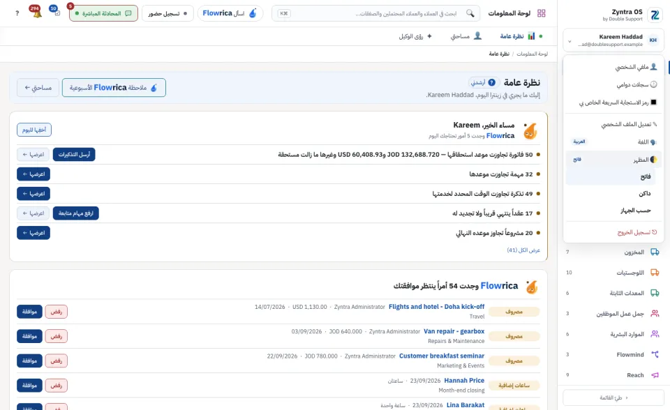
Task: Click تسجيل الخروج sign out
Action: coord(613,232)
